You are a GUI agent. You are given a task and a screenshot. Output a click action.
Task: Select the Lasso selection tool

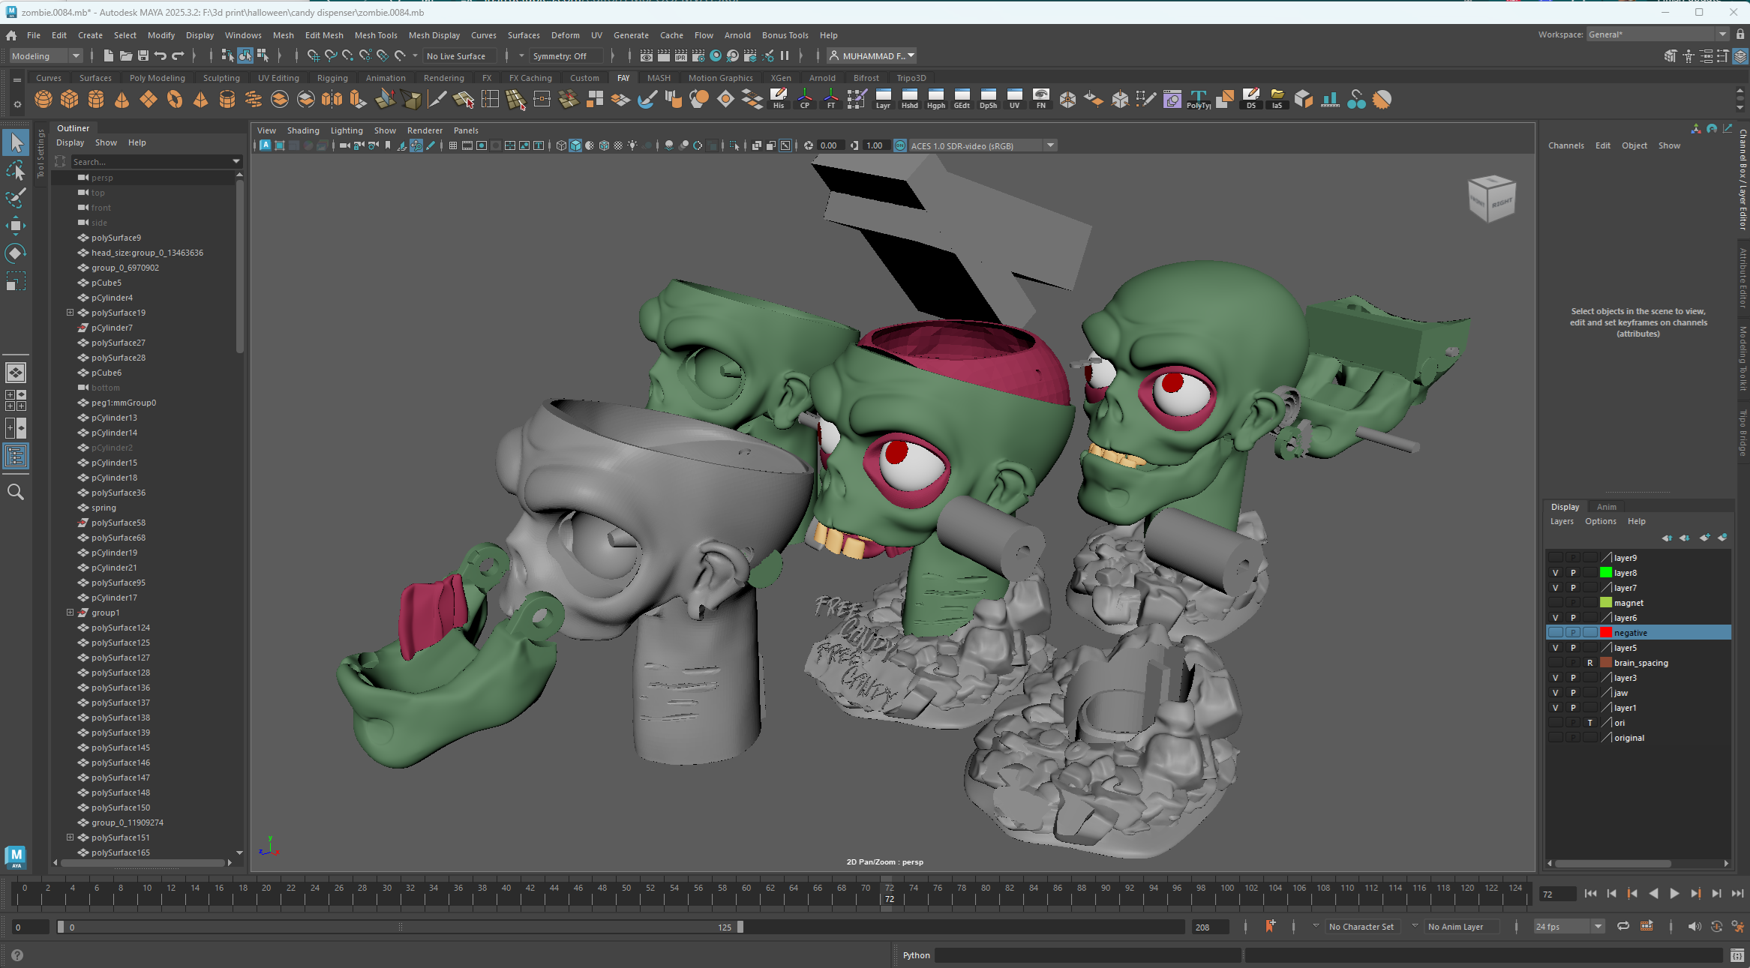point(16,170)
